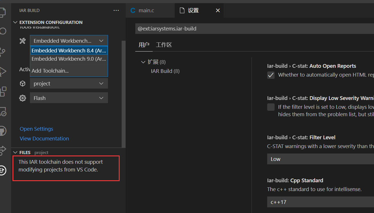Image resolution: width=374 pixels, height=213 pixels.
Task: Click the 设置 settings tab label
Action: click(193, 11)
